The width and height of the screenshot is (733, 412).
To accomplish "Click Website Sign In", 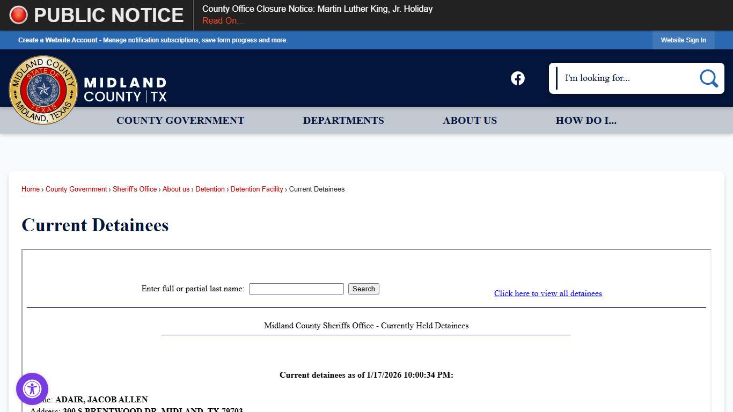I will coord(683,40).
